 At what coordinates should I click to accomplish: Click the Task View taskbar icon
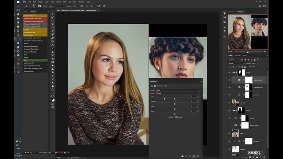pos(18,10)
